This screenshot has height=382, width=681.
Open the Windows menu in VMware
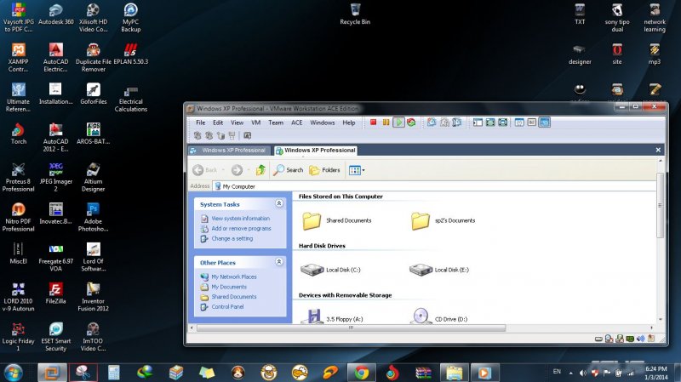point(323,123)
